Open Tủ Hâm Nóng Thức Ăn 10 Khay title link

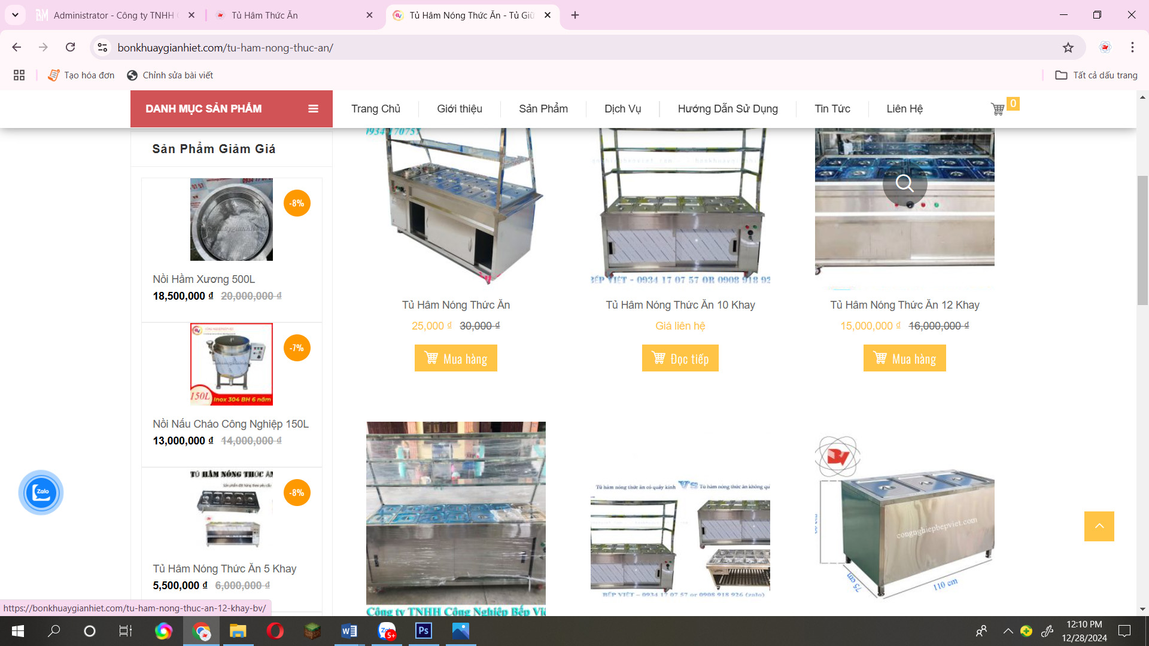pos(680,305)
